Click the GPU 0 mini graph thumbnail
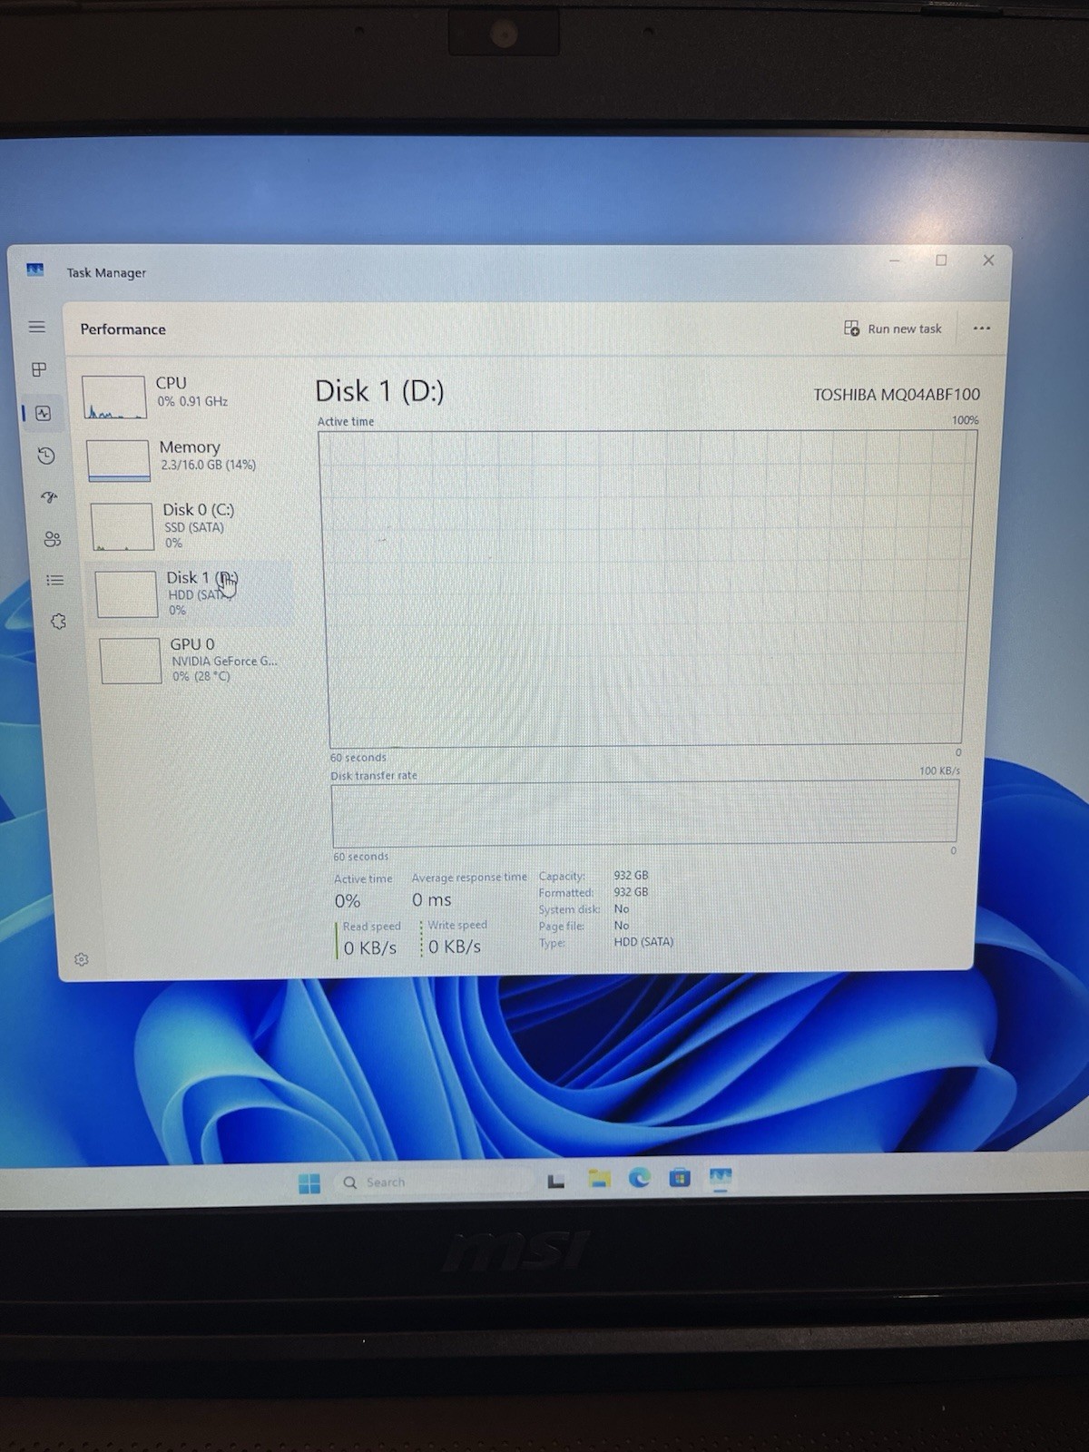 pyautogui.click(x=130, y=661)
